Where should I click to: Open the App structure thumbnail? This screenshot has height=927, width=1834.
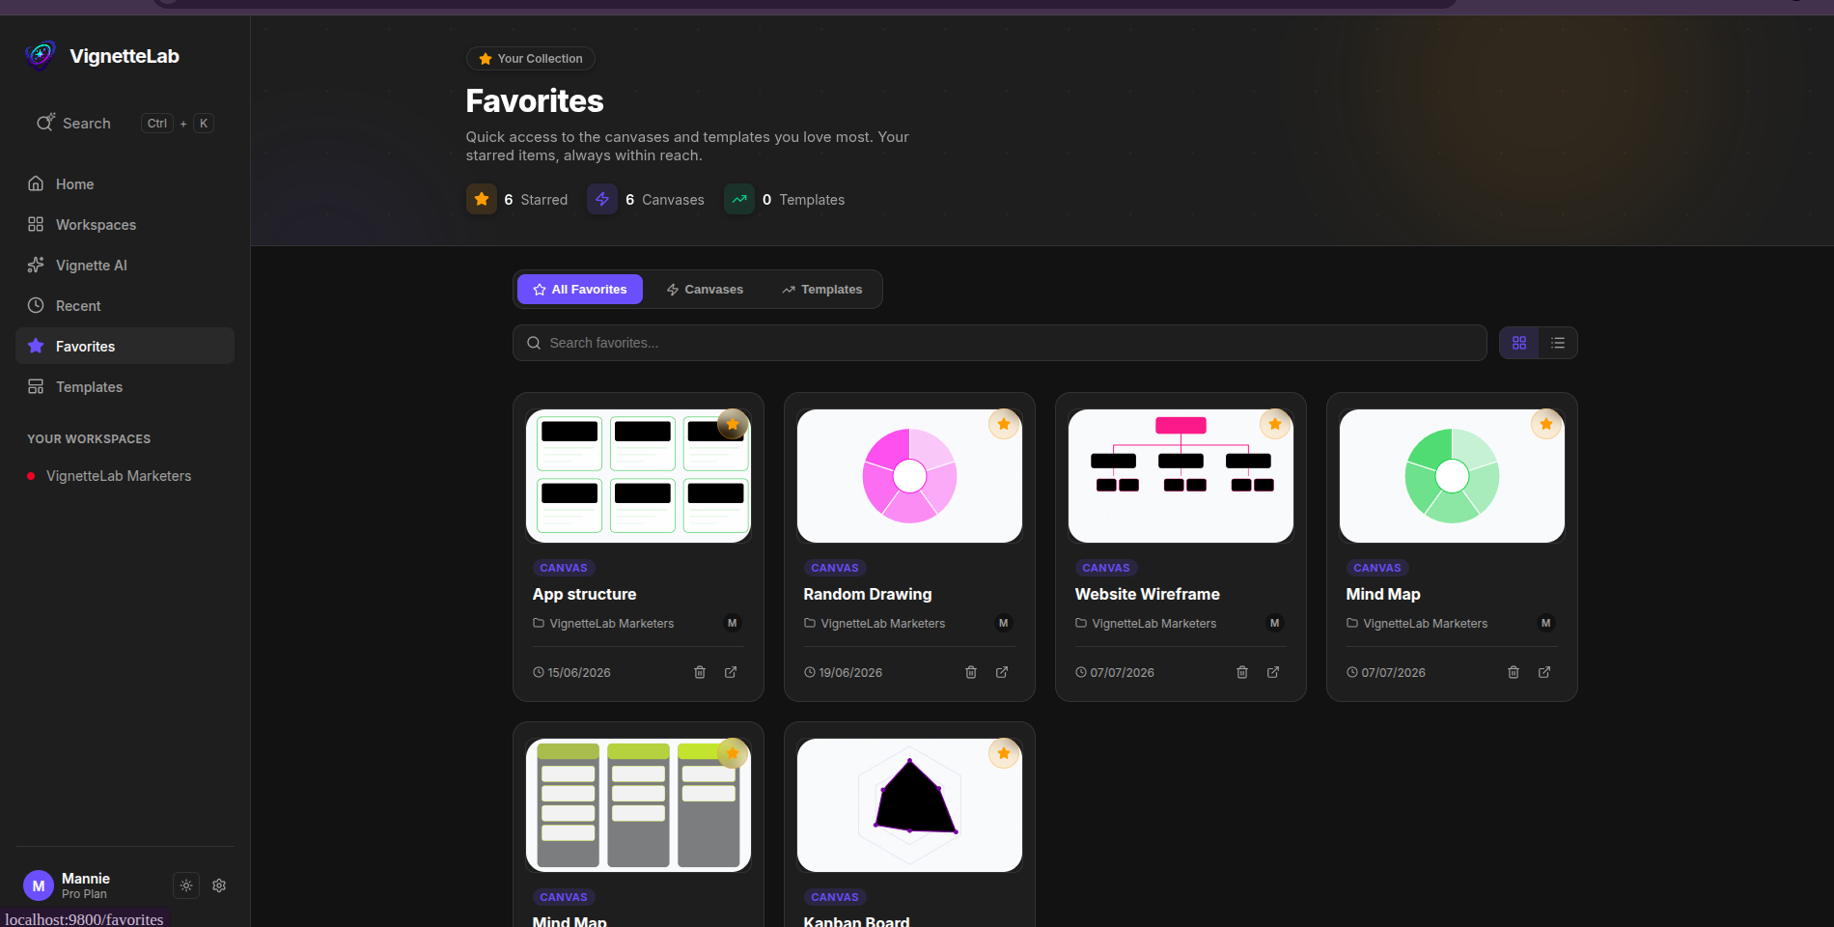(638, 476)
